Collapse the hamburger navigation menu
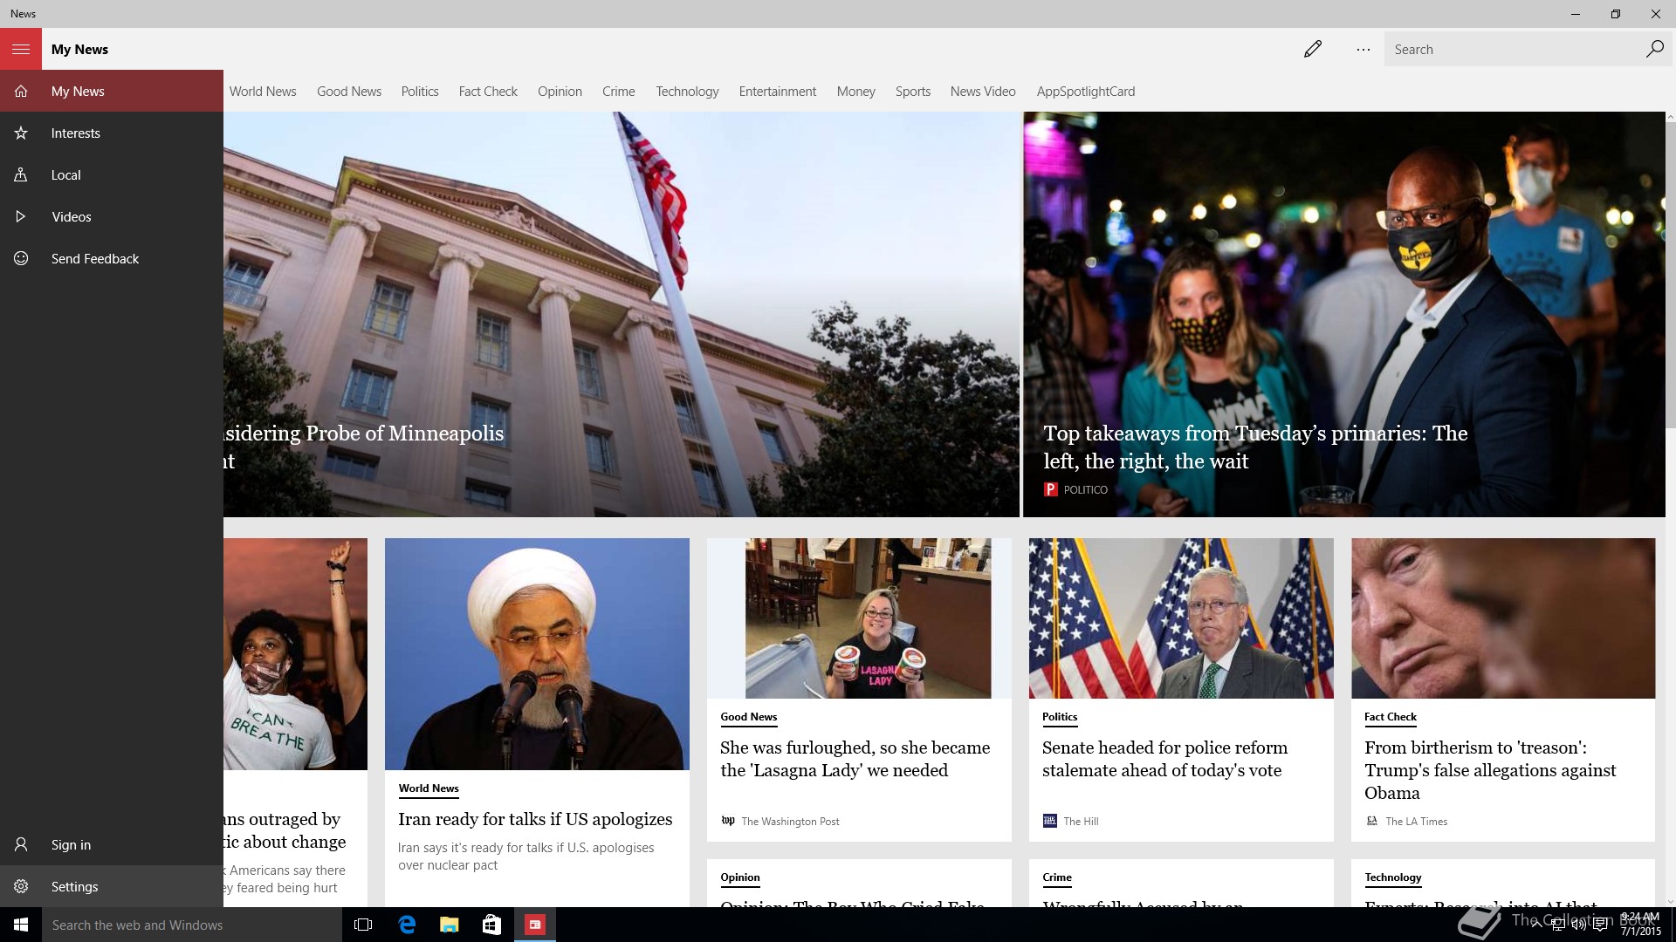The height and width of the screenshot is (942, 1676). 21,49
